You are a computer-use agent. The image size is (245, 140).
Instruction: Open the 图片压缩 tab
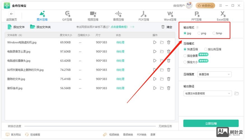42,16
